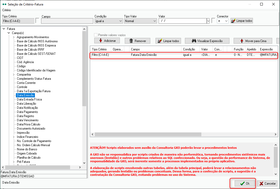The width and height of the screenshot is (280, 189).
Task: Open the Conector dropdown showing e
Action: click(x=226, y=21)
